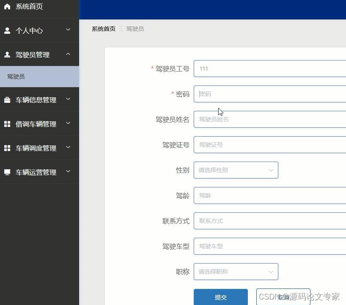Click the 提交 submit button
Screen dimensions: 346x305
click(x=221, y=297)
